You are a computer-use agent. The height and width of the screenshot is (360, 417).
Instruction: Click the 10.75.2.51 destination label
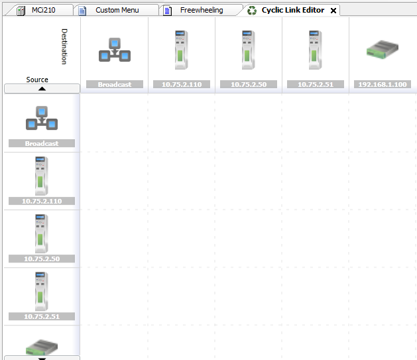click(x=316, y=84)
